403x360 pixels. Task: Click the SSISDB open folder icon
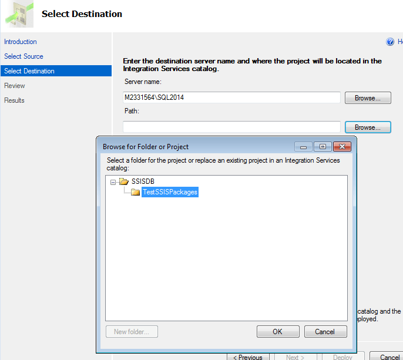pyautogui.click(x=124, y=181)
